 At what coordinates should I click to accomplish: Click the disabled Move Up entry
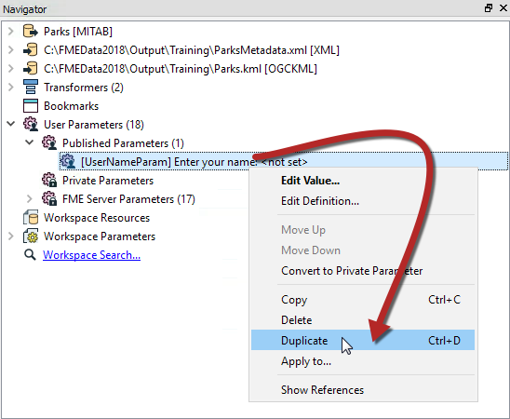[363, 230]
